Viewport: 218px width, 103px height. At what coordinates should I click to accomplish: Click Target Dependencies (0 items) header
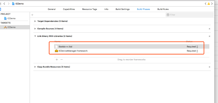pyautogui.click(x=53, y=21)
